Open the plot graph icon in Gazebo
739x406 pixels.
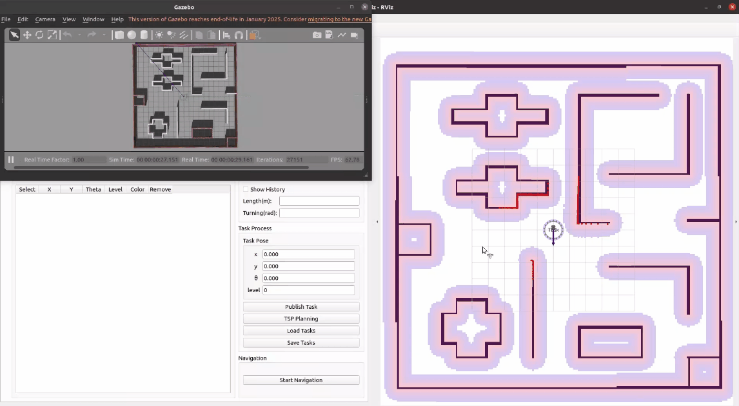342,35
